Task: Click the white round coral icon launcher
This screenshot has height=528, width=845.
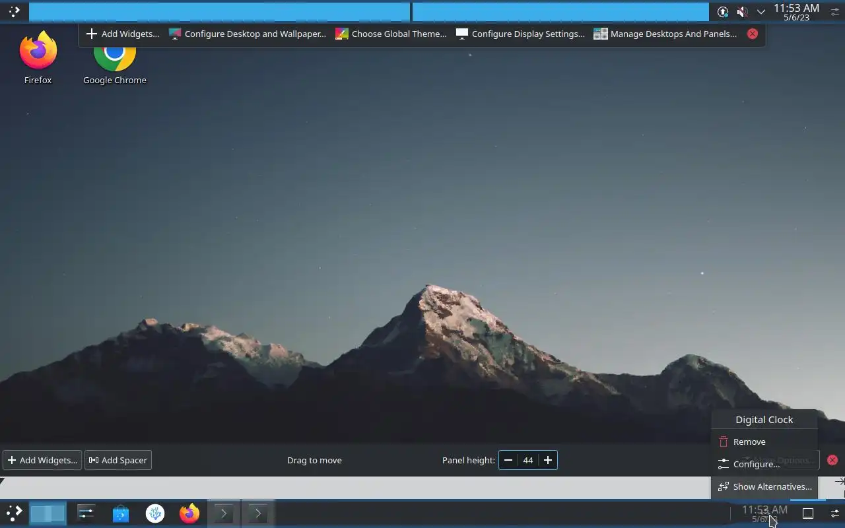Action: coord(155,513)
